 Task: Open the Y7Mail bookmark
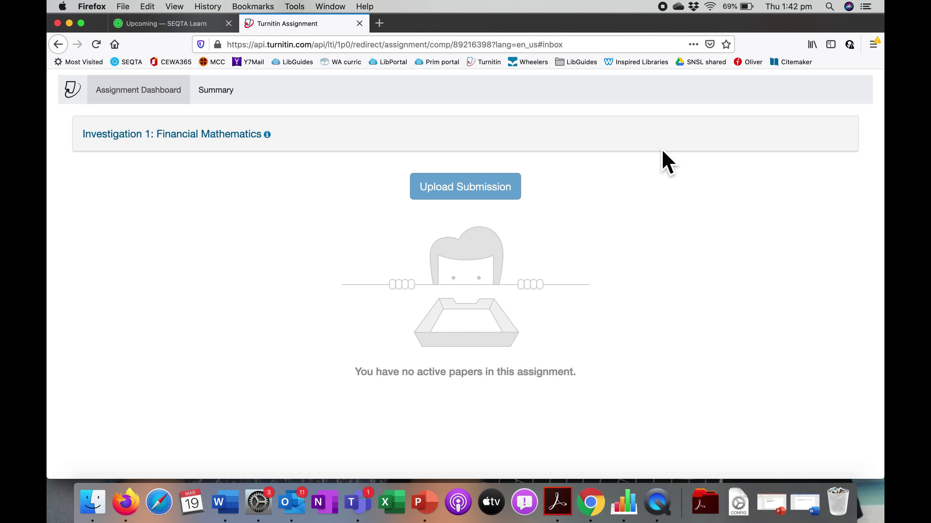tap(248, 62)
